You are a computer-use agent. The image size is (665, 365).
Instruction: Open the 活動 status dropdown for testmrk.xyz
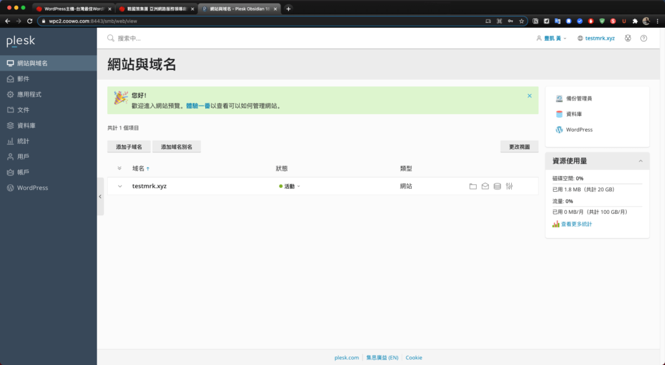pyautogui.click(x=290, y=186)
